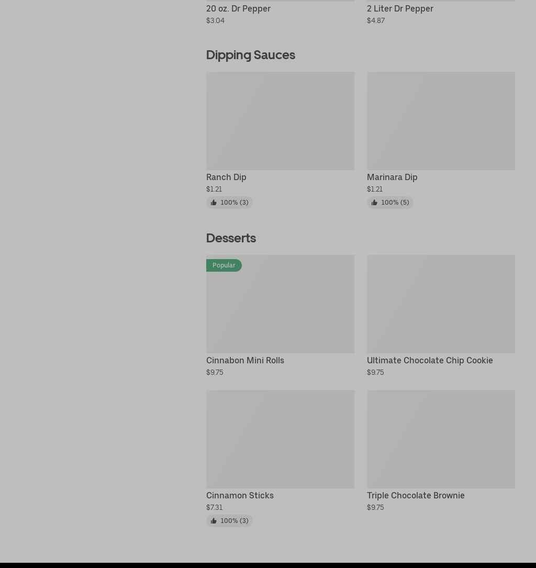View the 100% (5) rating on Marinara Dip
Image resolution: width=536 pixels, height=568 pixels.
click(x=395, y=203)
